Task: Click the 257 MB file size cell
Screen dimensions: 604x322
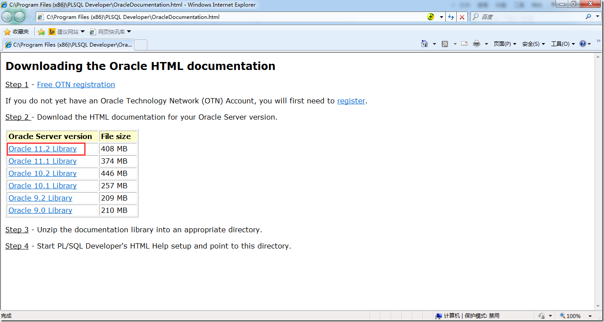Action: coord(118,186)
